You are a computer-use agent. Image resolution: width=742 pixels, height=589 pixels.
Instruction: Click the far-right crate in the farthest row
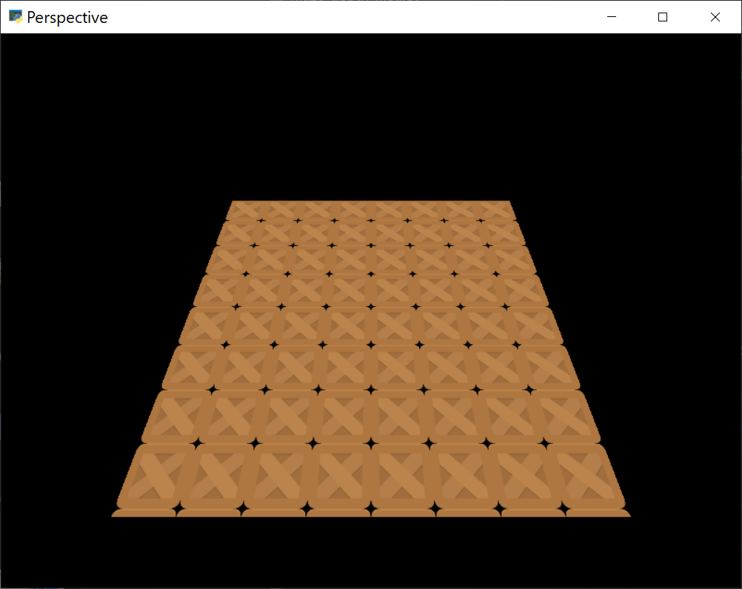pyautogui.click(x=495, y=211)
